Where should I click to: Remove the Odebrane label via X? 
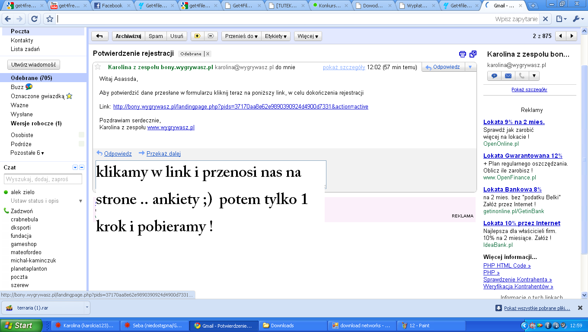coord(208,54)
